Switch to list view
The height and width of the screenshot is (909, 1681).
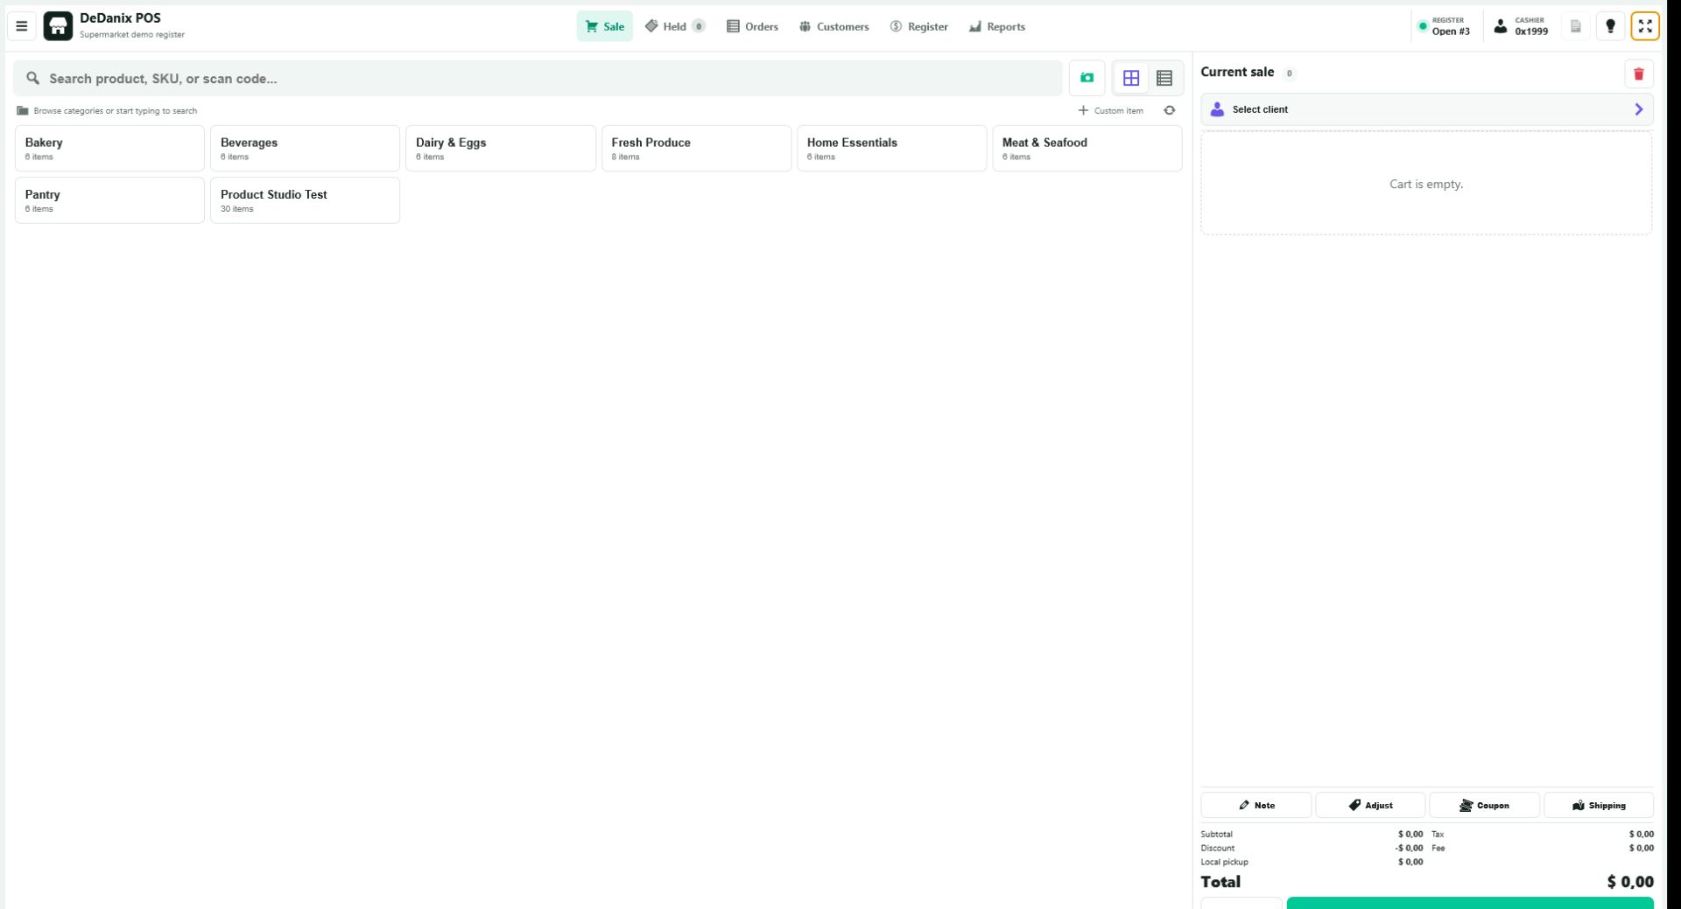click(x=1164, y=78)
